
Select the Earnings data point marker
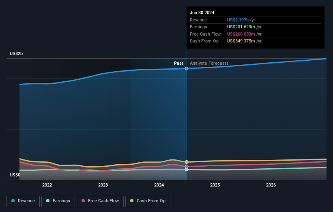tap(187, 170)
